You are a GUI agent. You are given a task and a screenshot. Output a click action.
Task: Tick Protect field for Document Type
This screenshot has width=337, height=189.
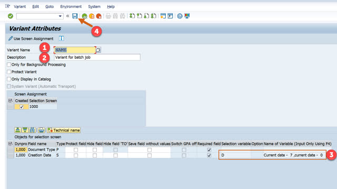click(76, 150)
